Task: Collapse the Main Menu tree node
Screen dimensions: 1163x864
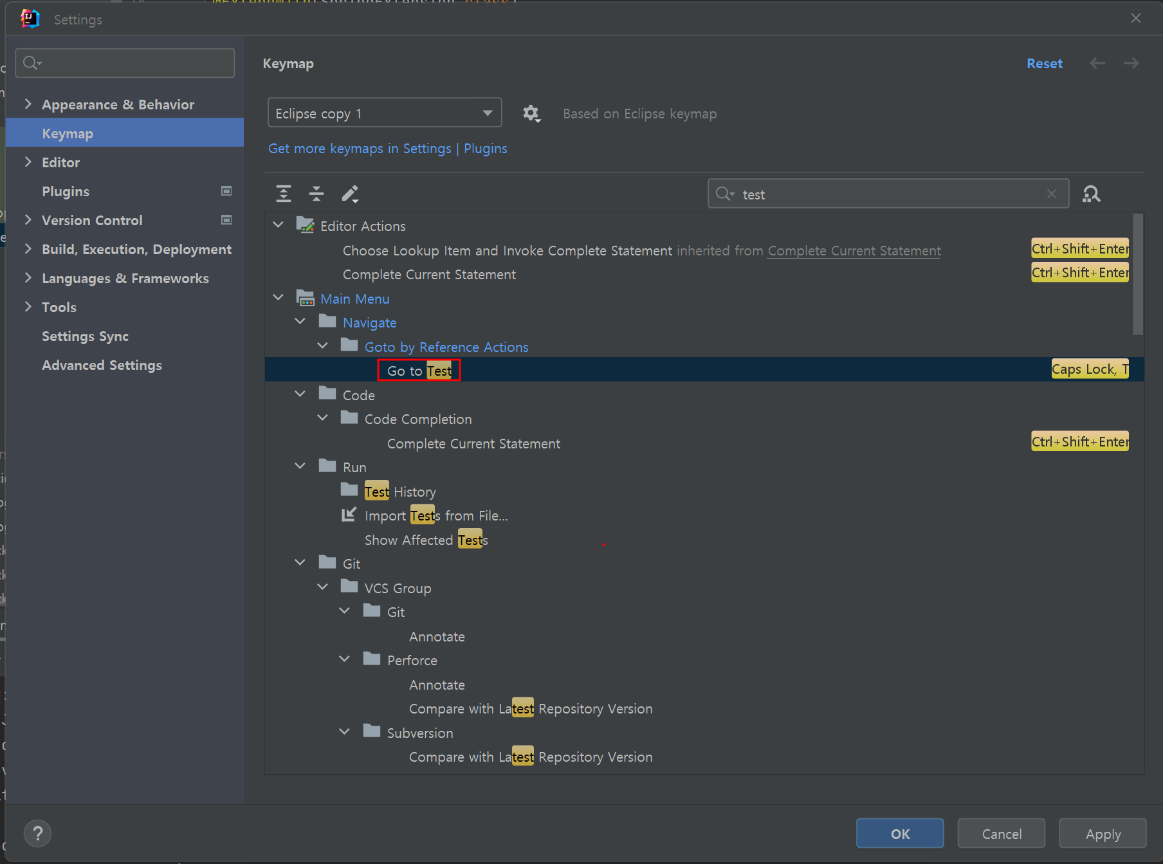Action: pyautogui.click(x=278, y=297)
